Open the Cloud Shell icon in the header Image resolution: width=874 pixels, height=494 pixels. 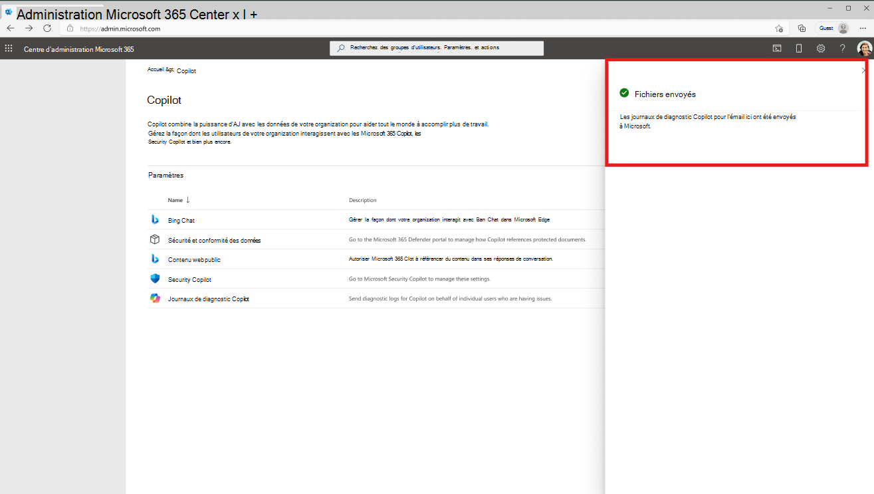coord(776,49)
